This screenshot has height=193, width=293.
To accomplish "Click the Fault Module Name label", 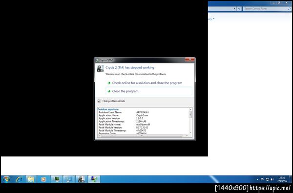I will point(109,125).
